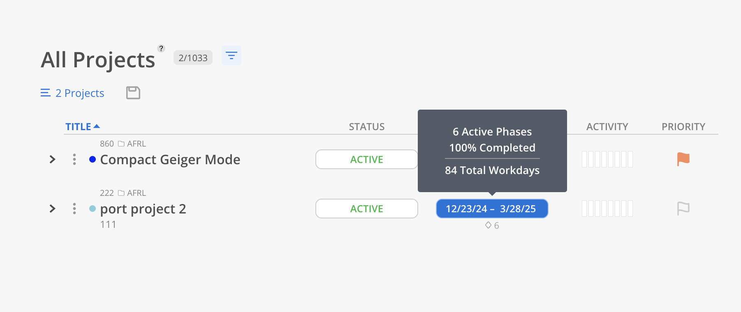Open the filter options icon
Viewport: 741px width, 312px height.
pyautogui.click(x=231, y=55)
